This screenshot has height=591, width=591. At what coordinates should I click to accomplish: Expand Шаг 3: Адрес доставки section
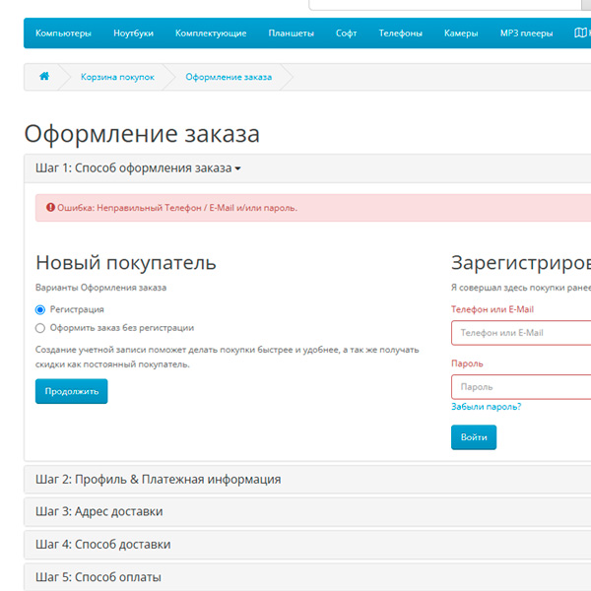click(x=99, y=511)
